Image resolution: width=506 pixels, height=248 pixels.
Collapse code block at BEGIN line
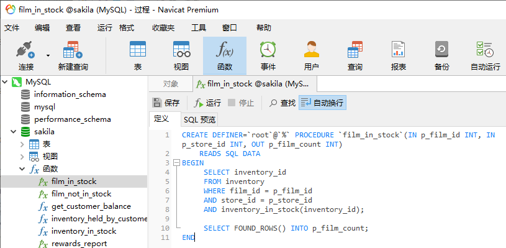point(176,163)
